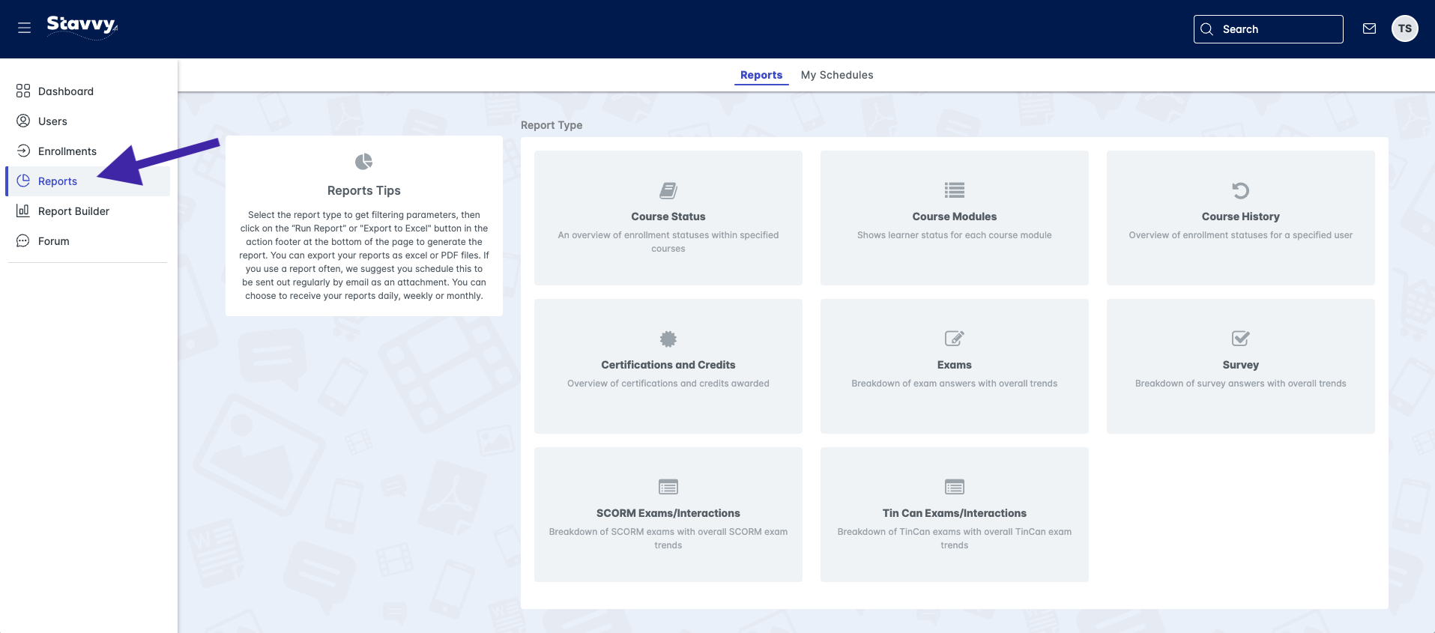Switch to the My Schedules tab
The width and height of the screenshot is (1435, 633).
point(837,75)
